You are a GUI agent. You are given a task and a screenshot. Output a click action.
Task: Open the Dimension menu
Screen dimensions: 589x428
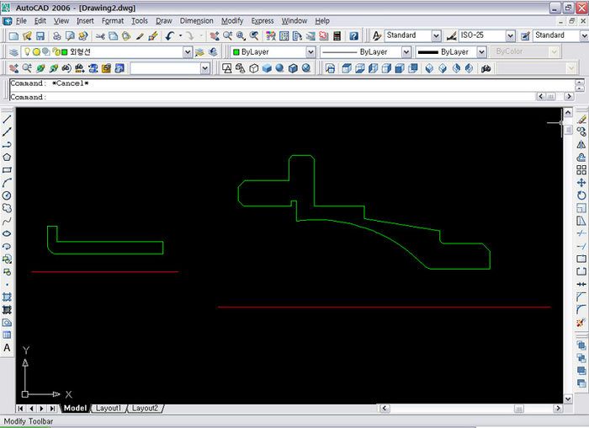pos(196,21)
